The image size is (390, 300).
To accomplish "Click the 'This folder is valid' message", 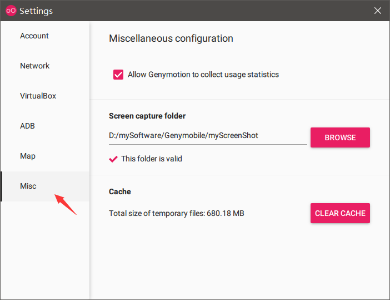I will (152, 159).
